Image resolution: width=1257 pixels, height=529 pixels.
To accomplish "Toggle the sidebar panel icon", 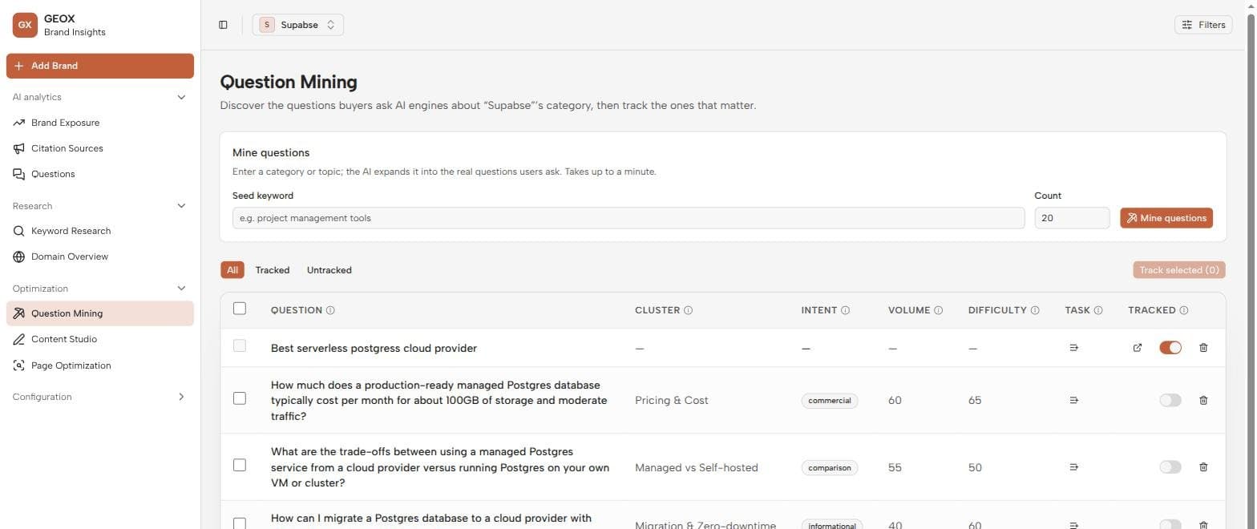I will (x=223, y=25).
